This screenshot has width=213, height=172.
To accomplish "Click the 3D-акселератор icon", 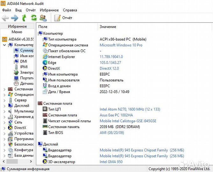I will pyautogui.click(x=45, y=162).
